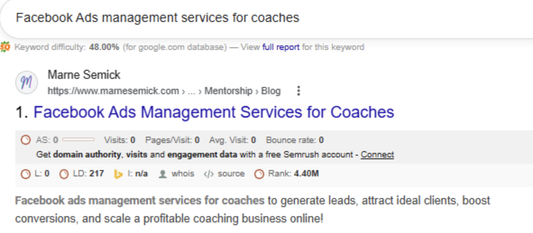Click the Rank 4.40M circle icon

pyautogui.click(x=259, y=174)
